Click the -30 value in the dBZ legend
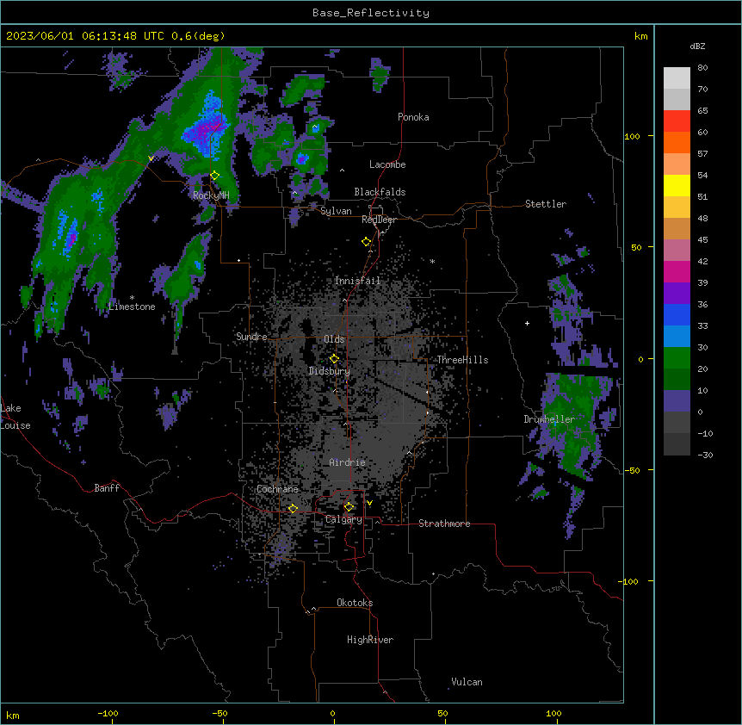The image size is (742, 725). pyautogui.click(x=705, y=455)
